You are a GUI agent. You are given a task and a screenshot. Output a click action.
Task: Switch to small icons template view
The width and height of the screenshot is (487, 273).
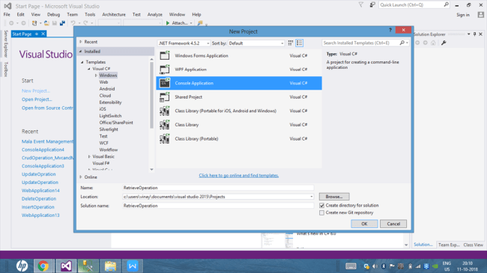coord(291,43)
